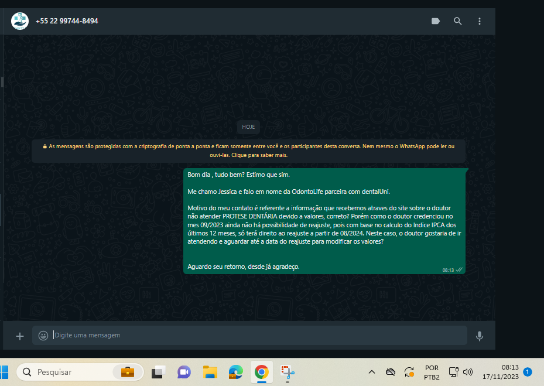This screenshot has height=386, width=544.
Task: Open File Explorer from the taskbar
Action: click(x=210, y=372)
